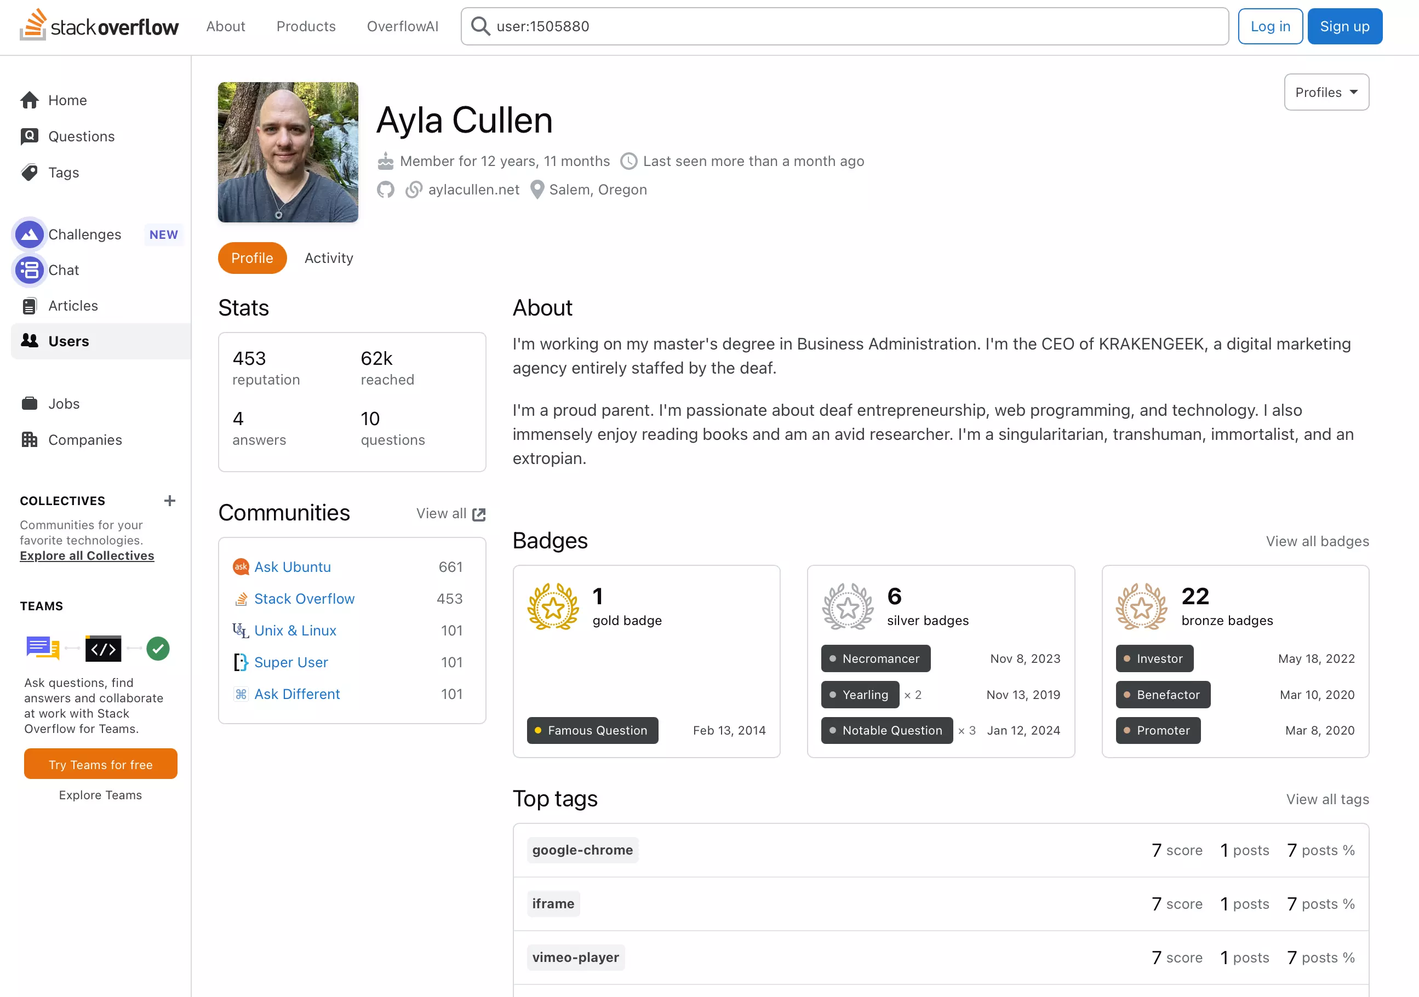The width and height of the screenshot is (1419, 997).
Task: Click the Famous Question badge
Action: point(592,731)
